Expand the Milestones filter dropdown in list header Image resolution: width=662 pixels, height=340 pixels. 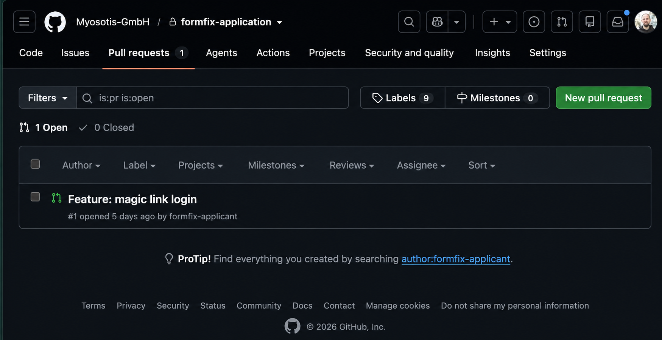276,165
